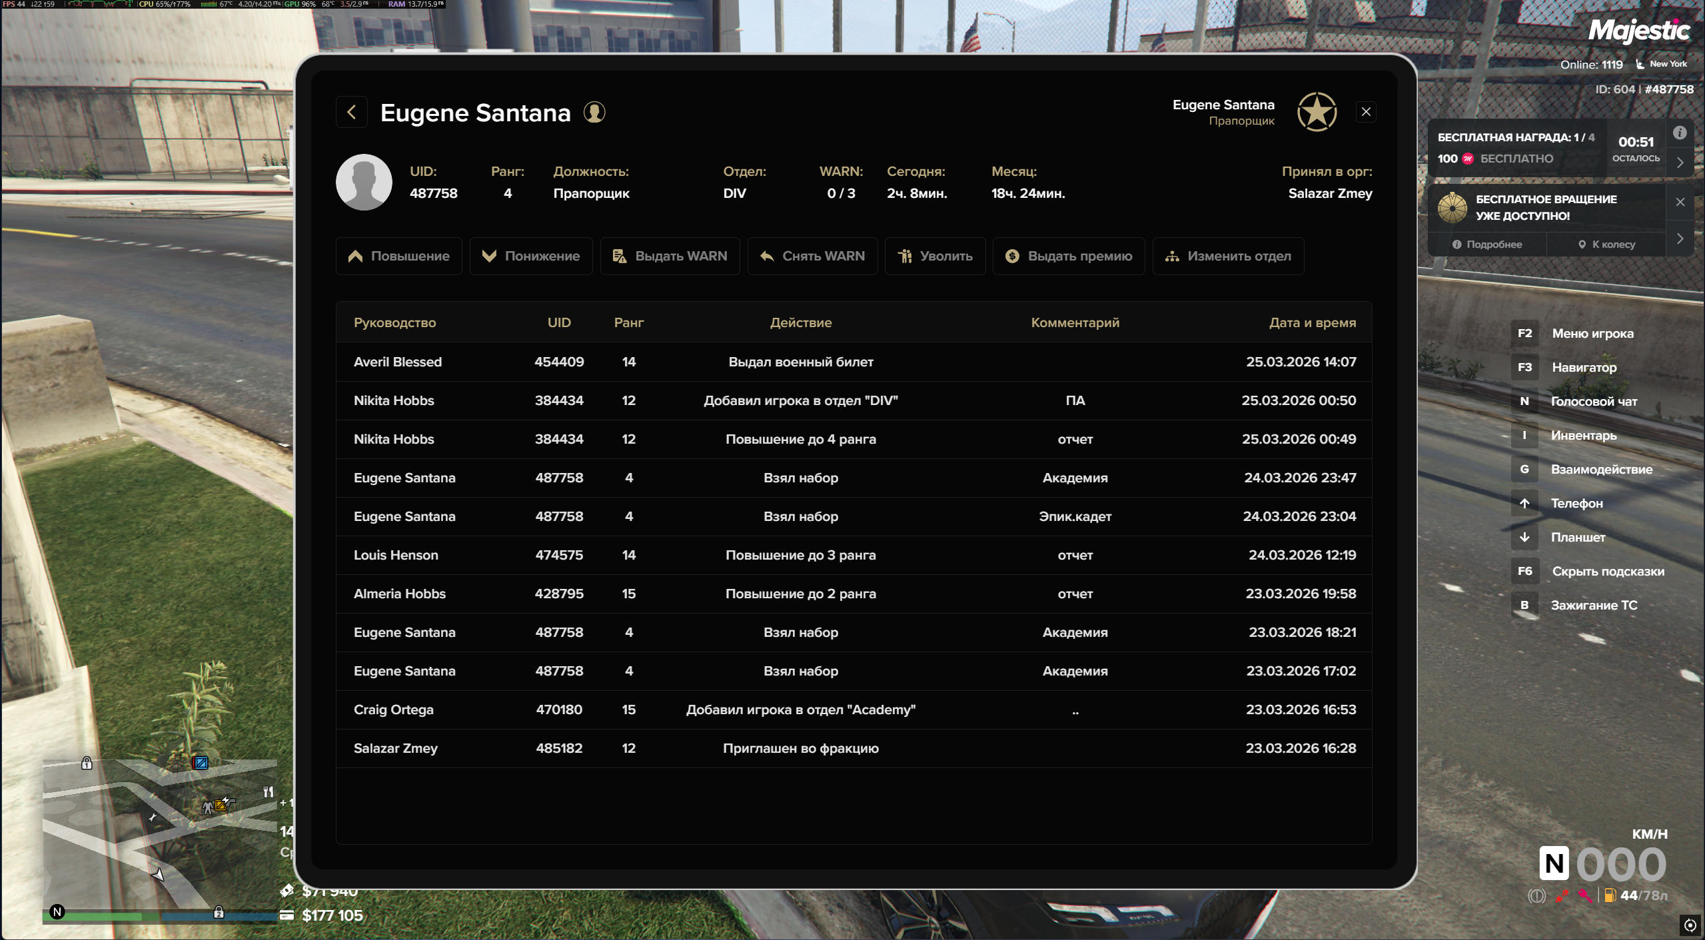Dismiss the free spin notification
Viewport: 1705px width, 940px height.
(x=1680, y=202)
